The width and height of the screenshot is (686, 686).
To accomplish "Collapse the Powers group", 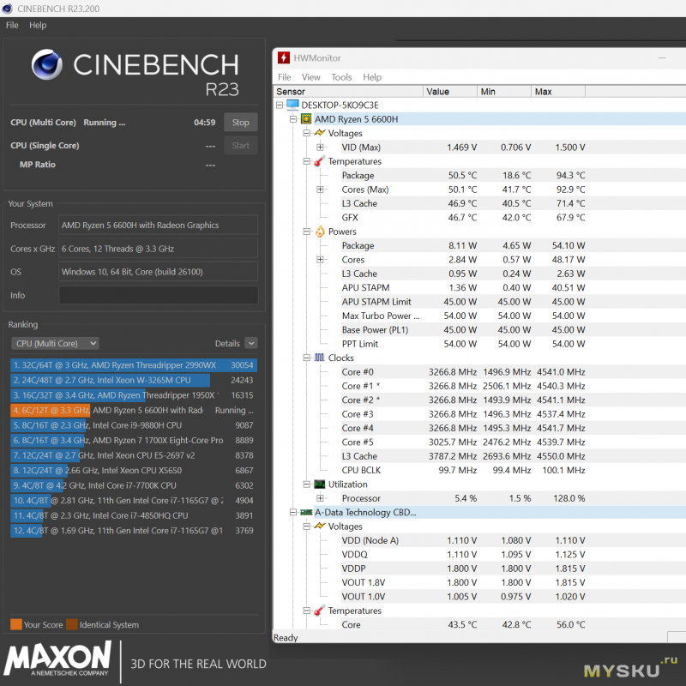I will click(x=307, y=232).
